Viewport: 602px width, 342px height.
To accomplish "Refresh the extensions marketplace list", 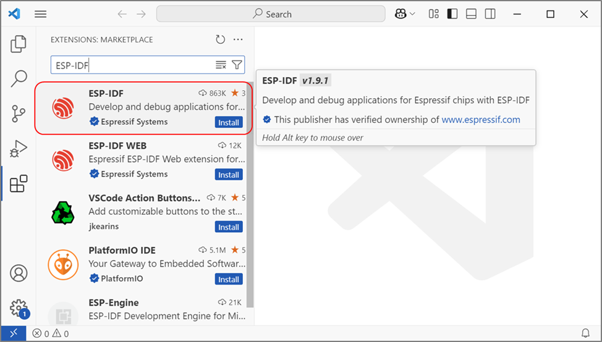I will [220, 40].
